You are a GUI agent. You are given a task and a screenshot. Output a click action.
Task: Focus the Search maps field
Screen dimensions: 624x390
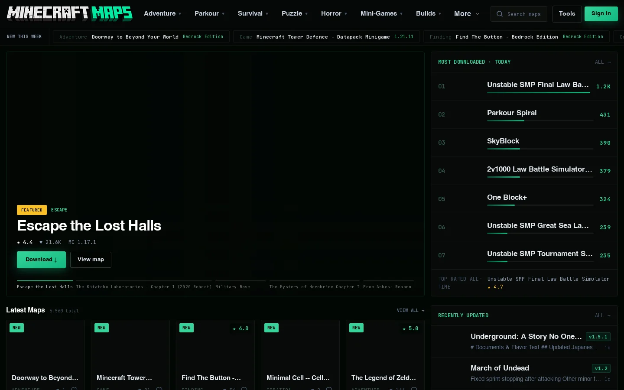519,14
